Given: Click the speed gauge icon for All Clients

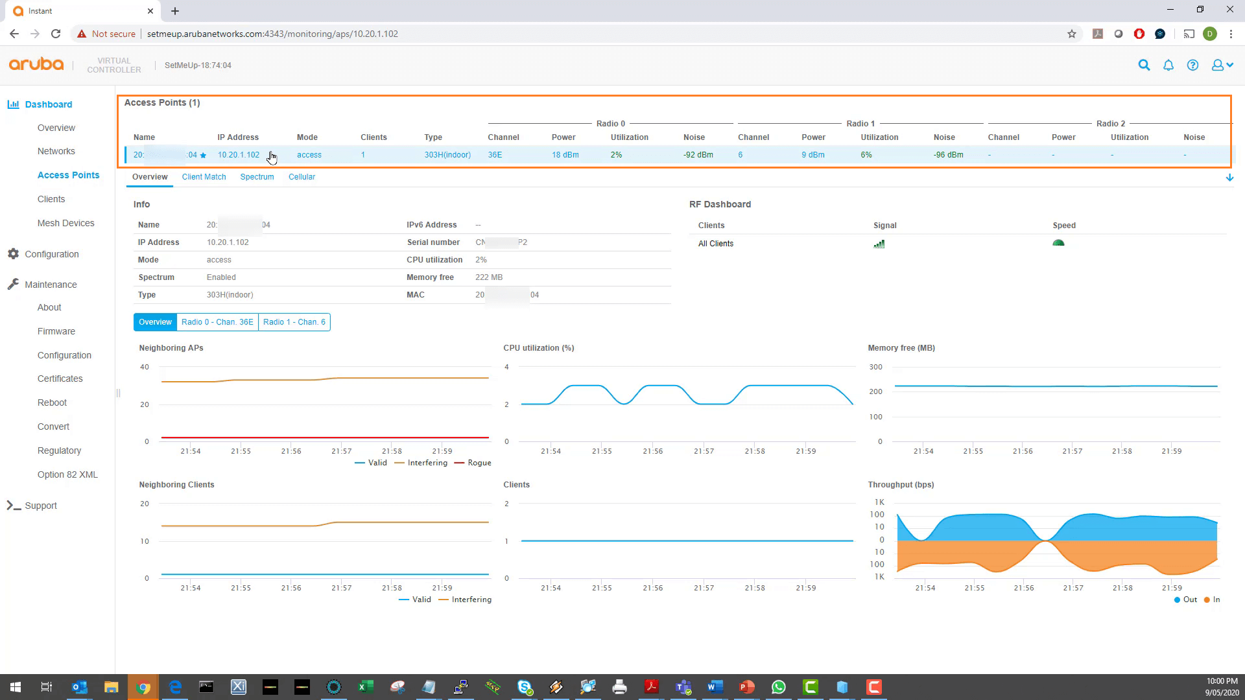Looking at the screenshot, I should [x=1059, y=242].
